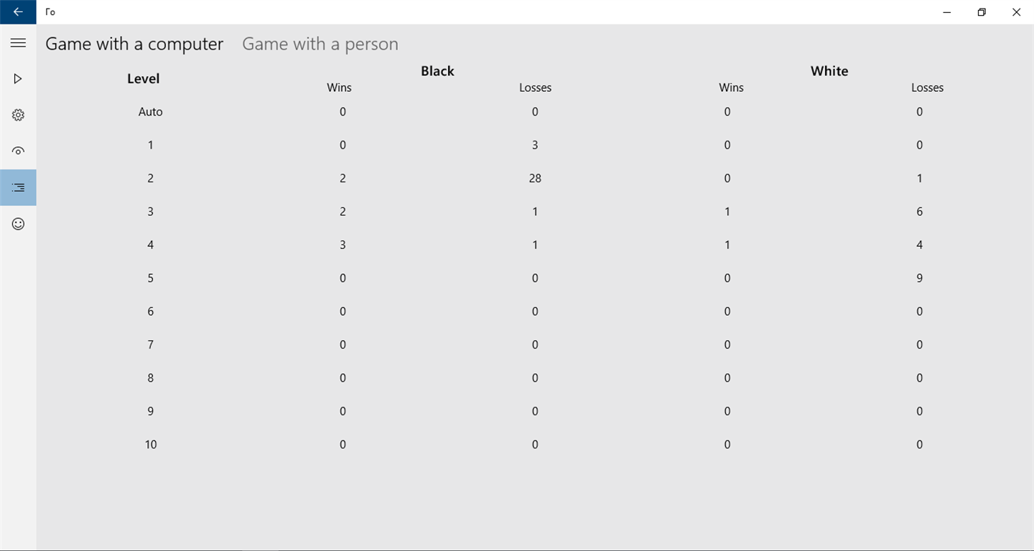Image resolution: width=1034 pixels, height=551 pixels.
Task: Click the Level column header
Action: pos(143,79)
